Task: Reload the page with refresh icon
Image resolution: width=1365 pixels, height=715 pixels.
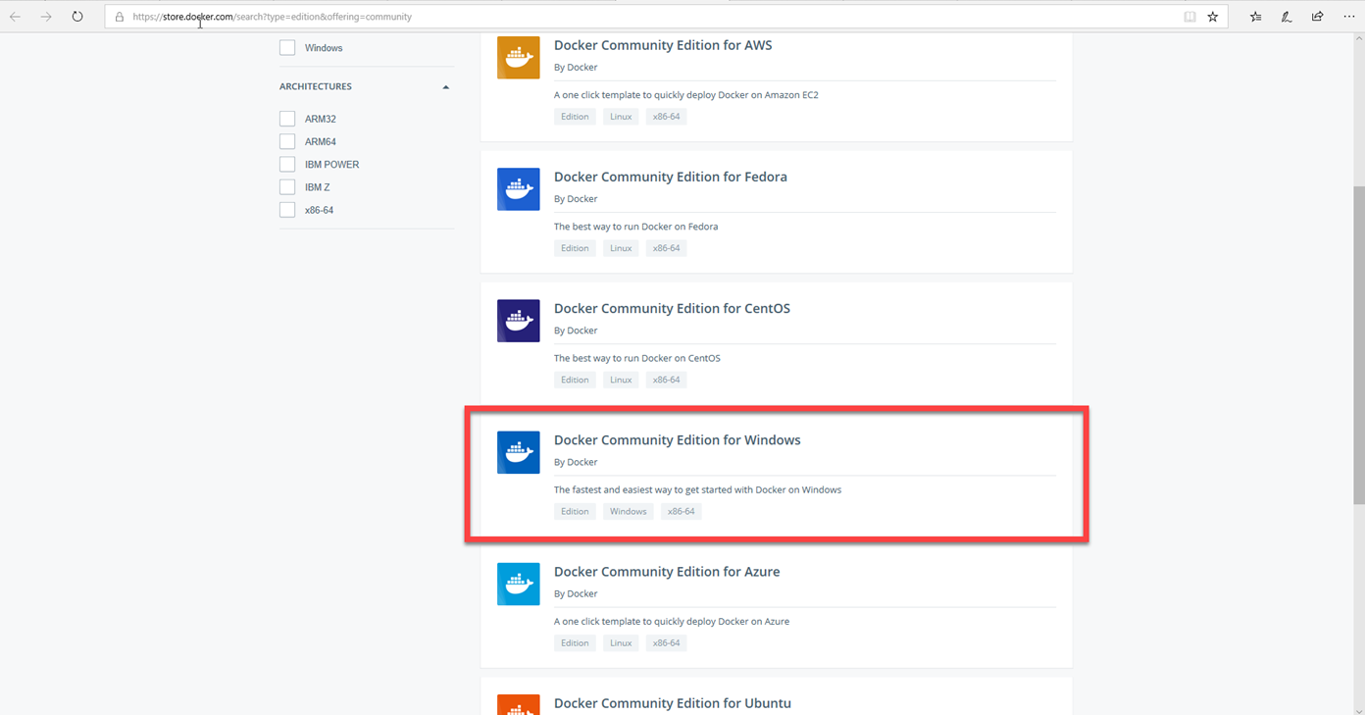Action: point(77,17)
